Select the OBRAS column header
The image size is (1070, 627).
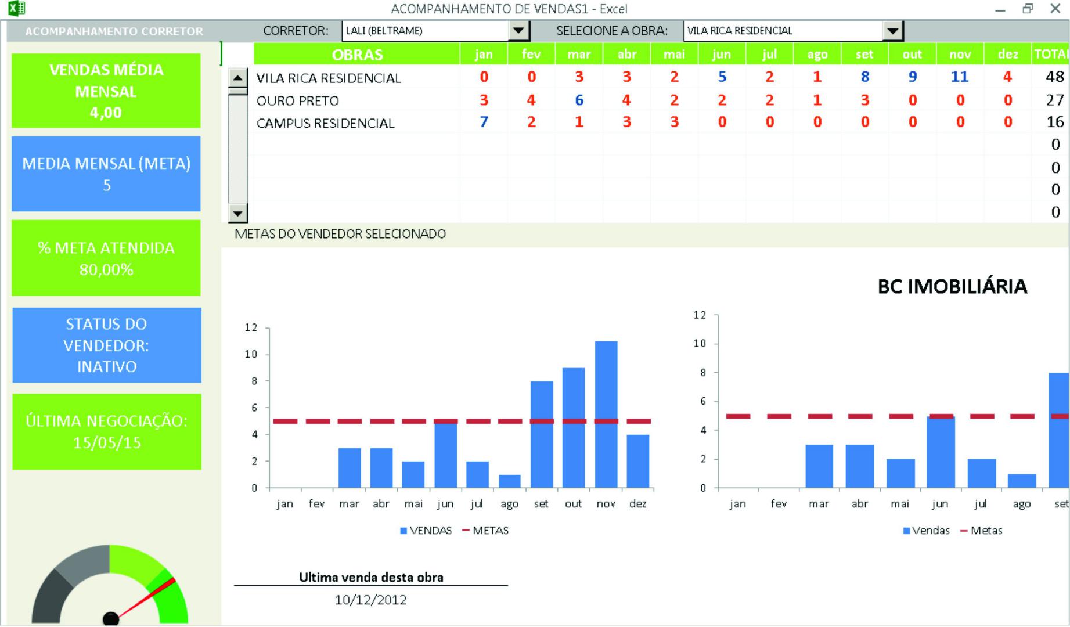(357, 55)
